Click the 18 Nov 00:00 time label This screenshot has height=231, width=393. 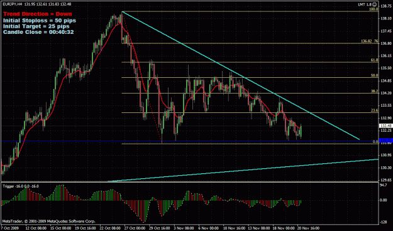tap(284, 228)
